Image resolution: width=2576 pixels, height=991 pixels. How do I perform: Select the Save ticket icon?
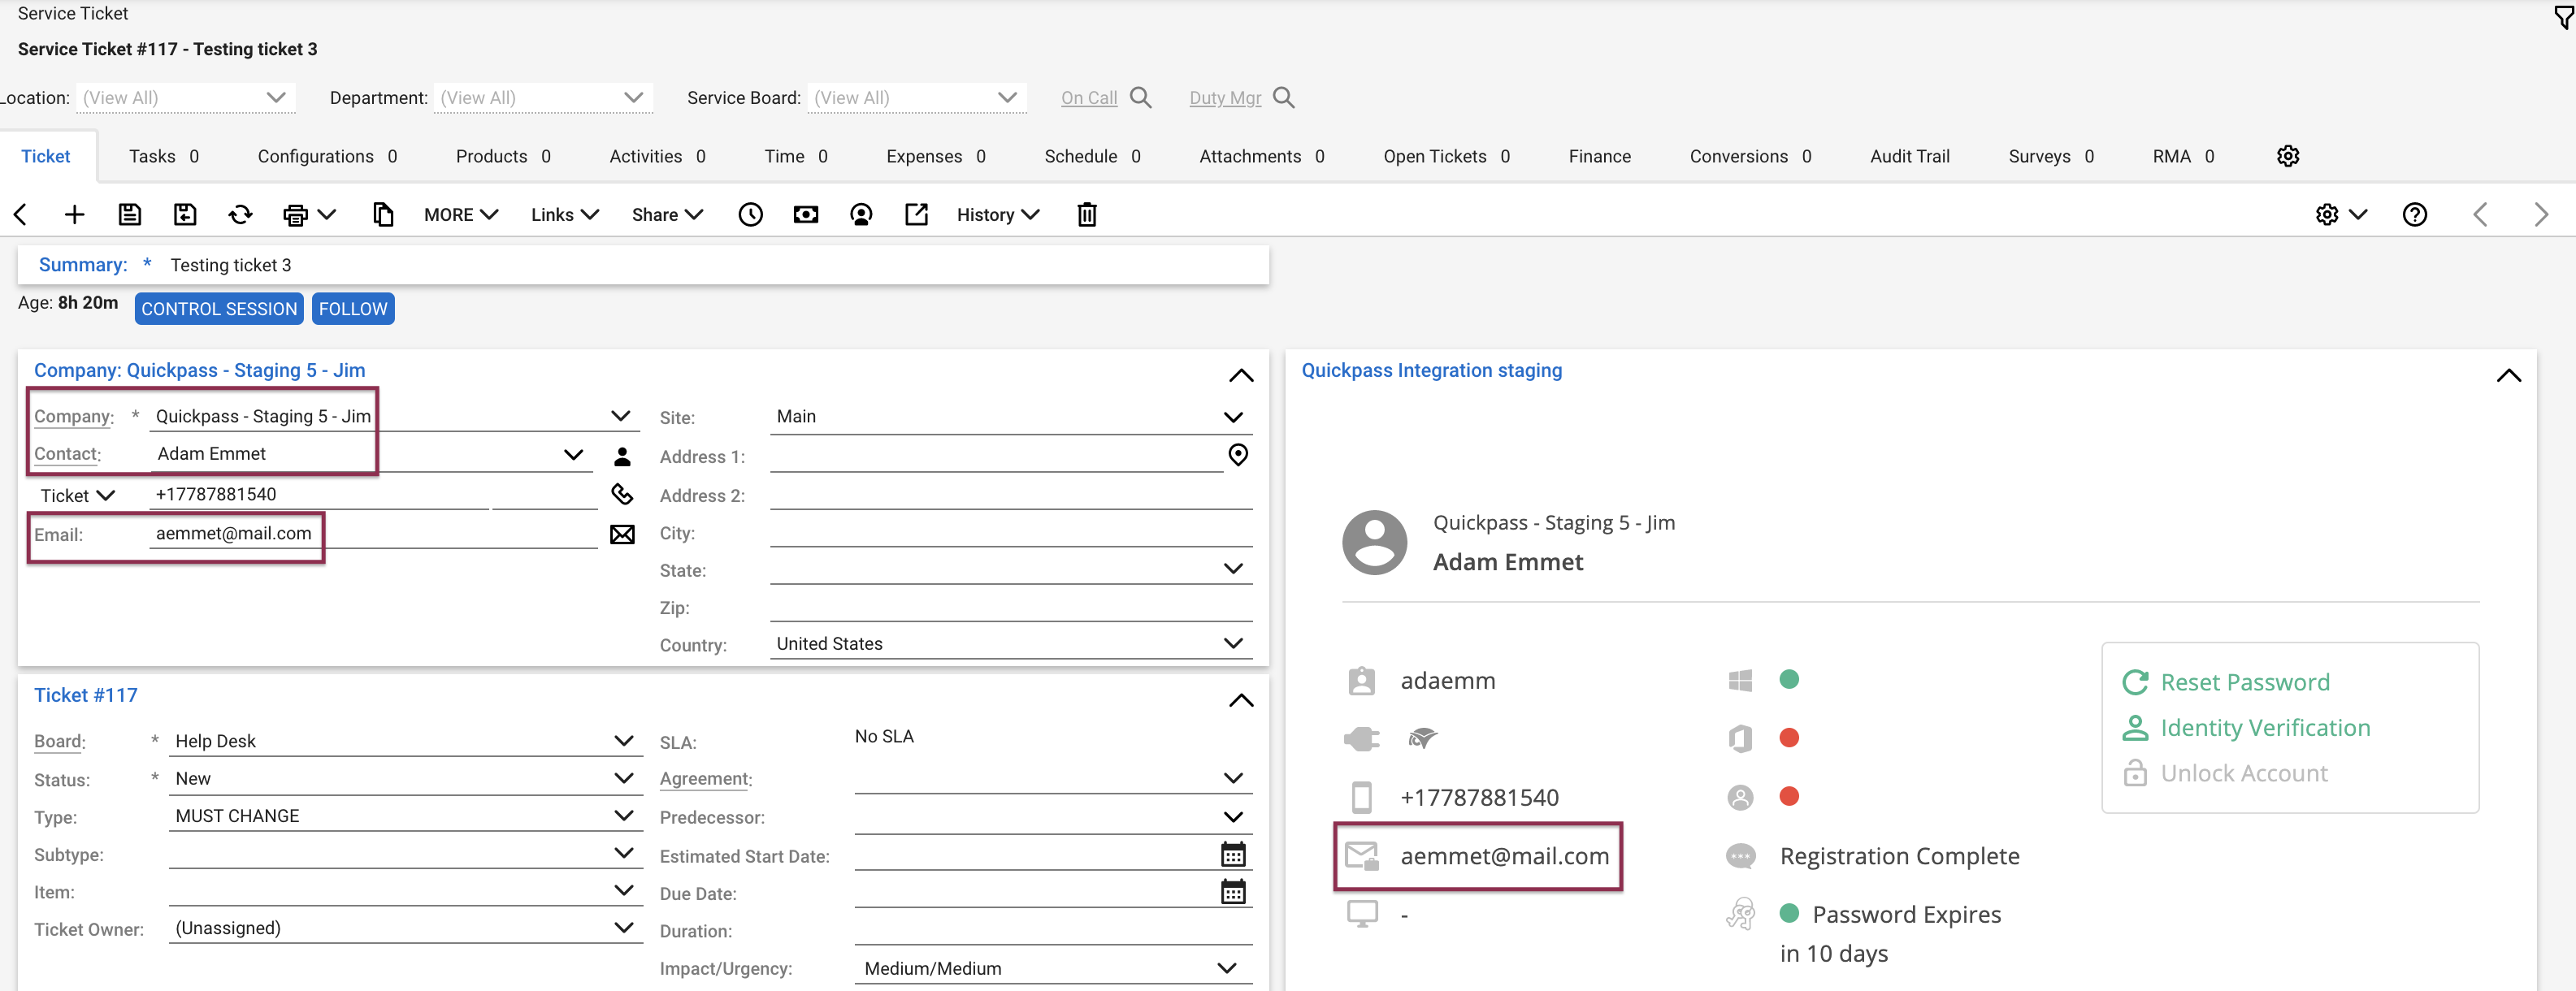point(130,213)
